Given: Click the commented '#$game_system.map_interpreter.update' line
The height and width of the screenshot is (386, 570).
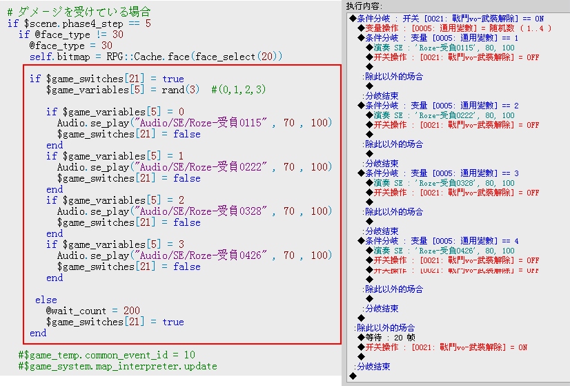Looking at the screenshot, I should coord(118,366).
